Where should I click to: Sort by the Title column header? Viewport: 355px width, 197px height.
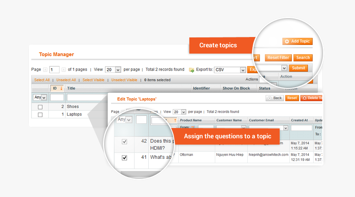pyautogui.click(x=71, y=88)
